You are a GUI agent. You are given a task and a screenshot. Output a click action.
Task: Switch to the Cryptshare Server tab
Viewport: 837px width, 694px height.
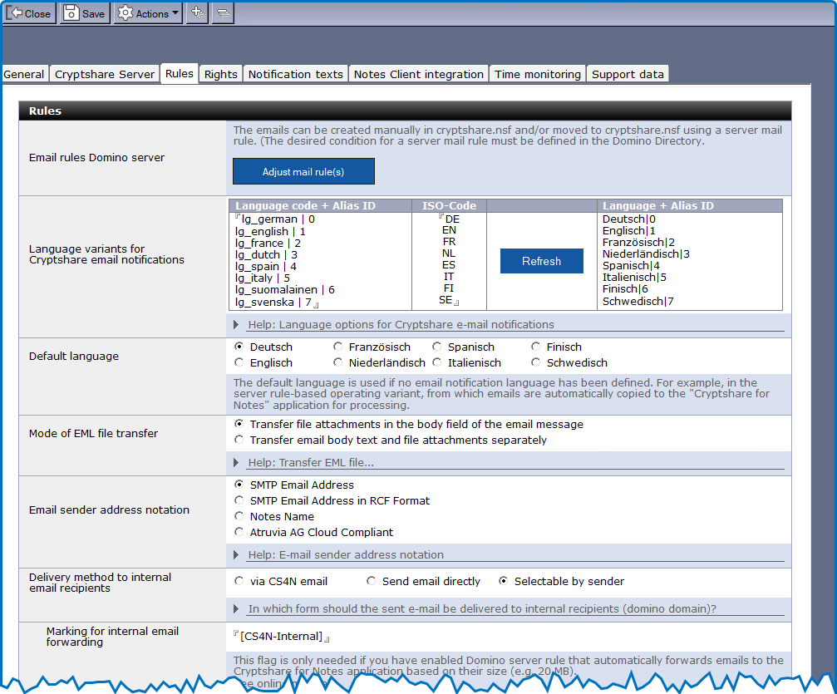105,74
